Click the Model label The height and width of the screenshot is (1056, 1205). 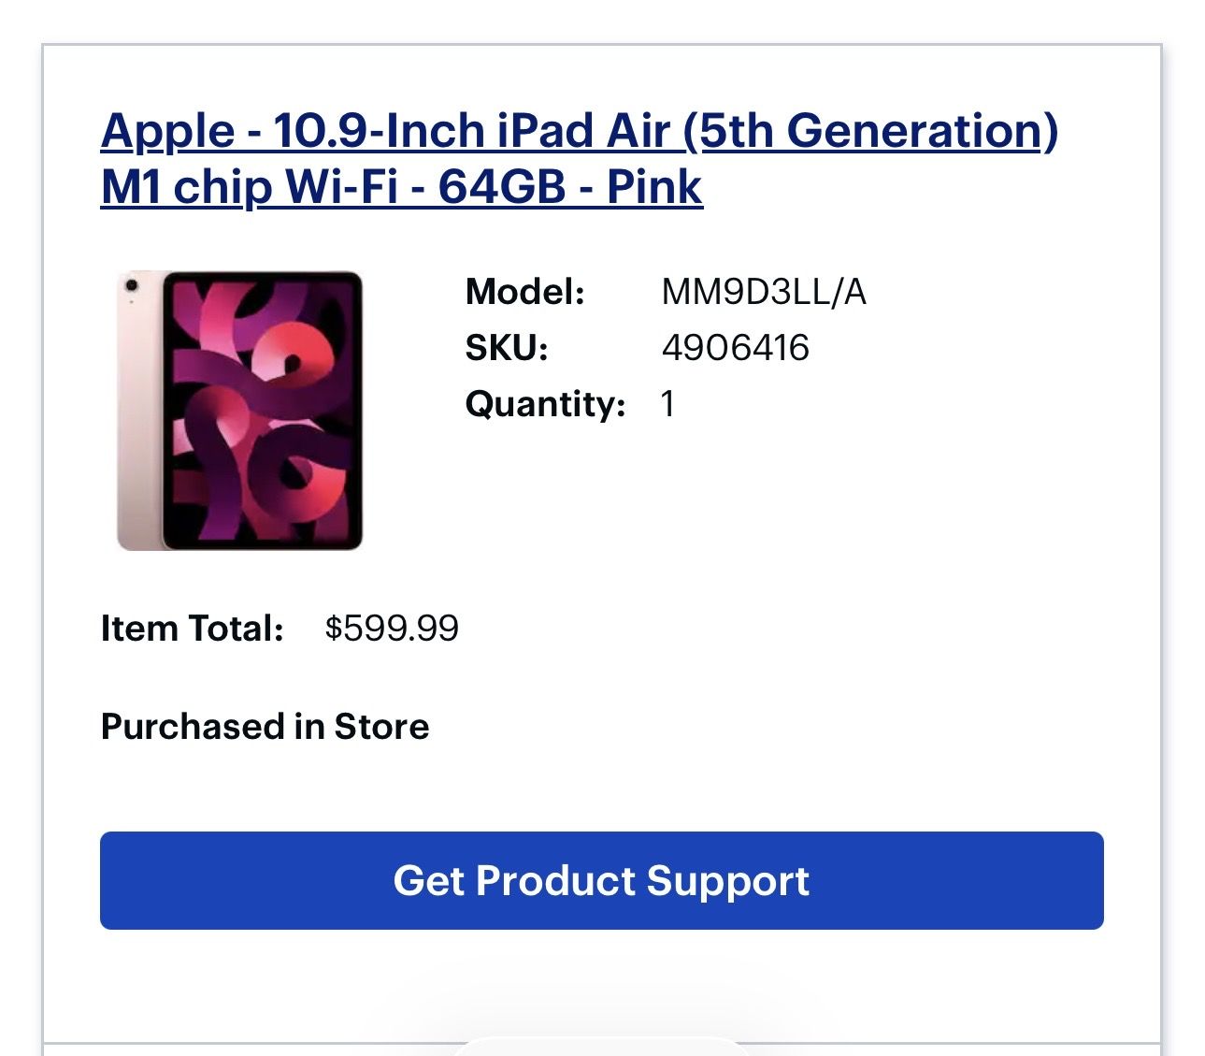pos(524,292)
